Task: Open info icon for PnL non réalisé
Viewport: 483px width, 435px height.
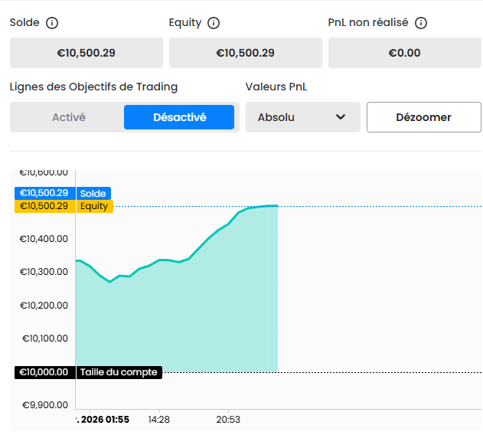Action: point(421,23)
